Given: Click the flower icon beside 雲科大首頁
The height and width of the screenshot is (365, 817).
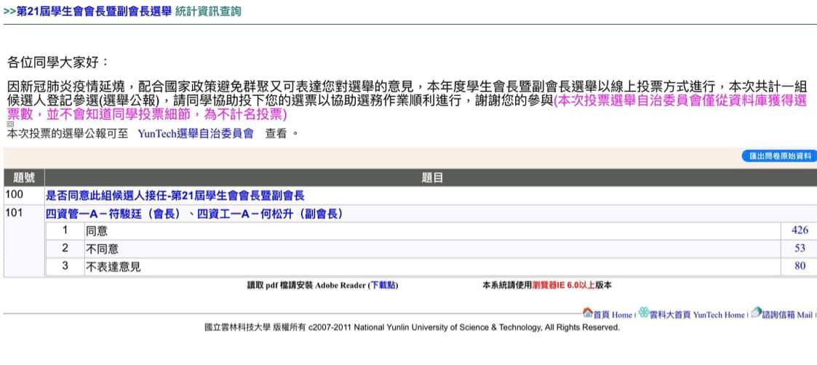Looking at the screenshot, I should coord(643,313).
